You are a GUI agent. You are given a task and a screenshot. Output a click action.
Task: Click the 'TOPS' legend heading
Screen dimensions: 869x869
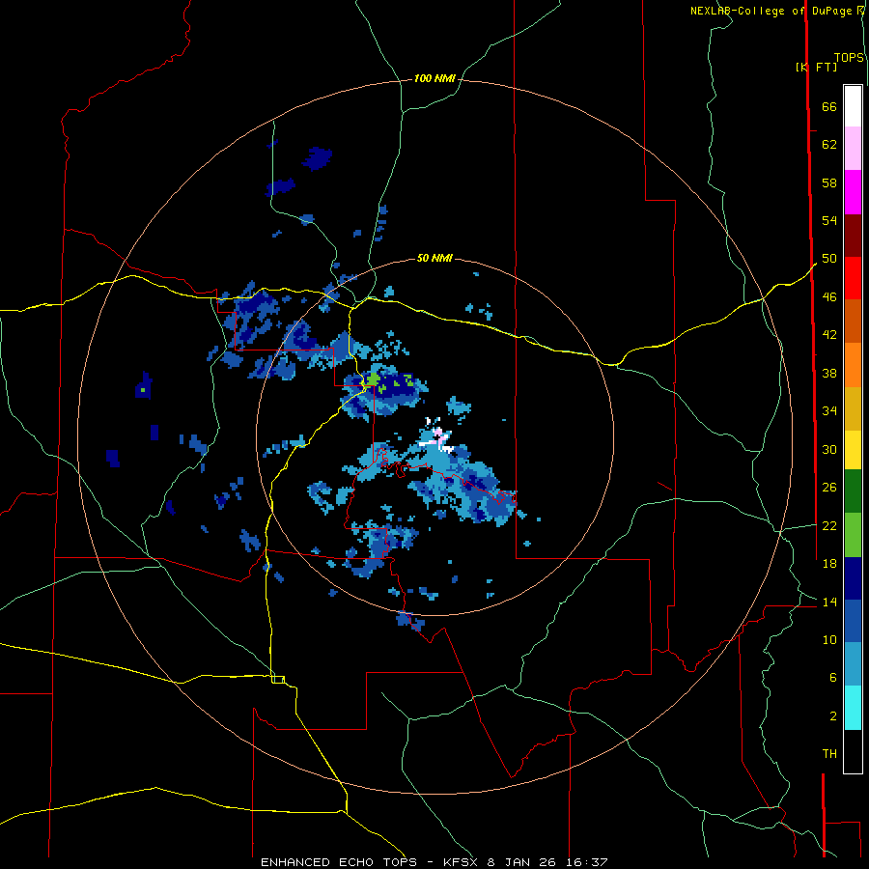pos(849,57)
